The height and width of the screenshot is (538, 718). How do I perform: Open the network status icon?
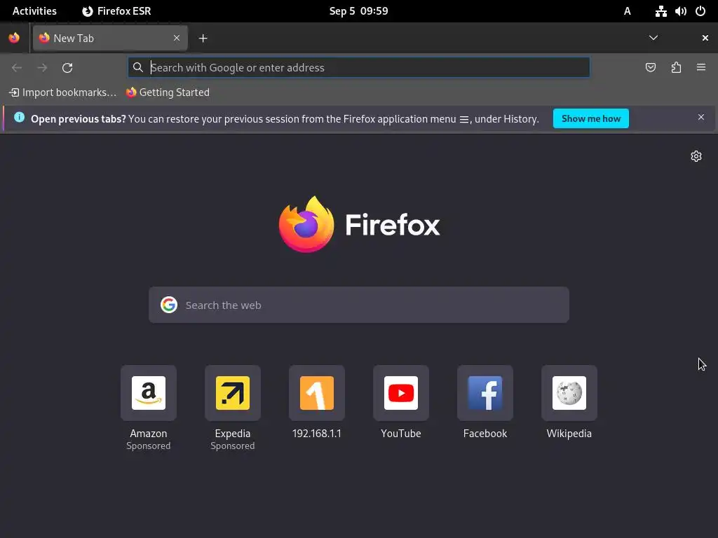coord(661,11)
